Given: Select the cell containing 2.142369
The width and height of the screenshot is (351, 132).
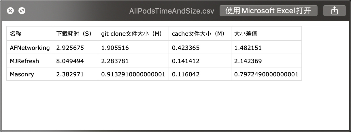Looking at the screenshot, I should point(267,61).
